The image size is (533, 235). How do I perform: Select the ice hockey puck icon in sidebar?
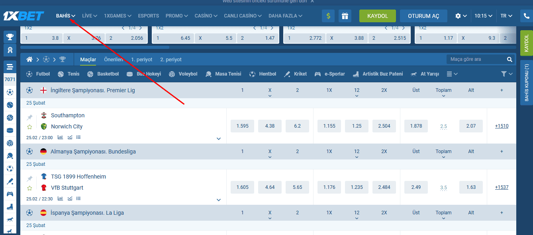pos(10,130)
